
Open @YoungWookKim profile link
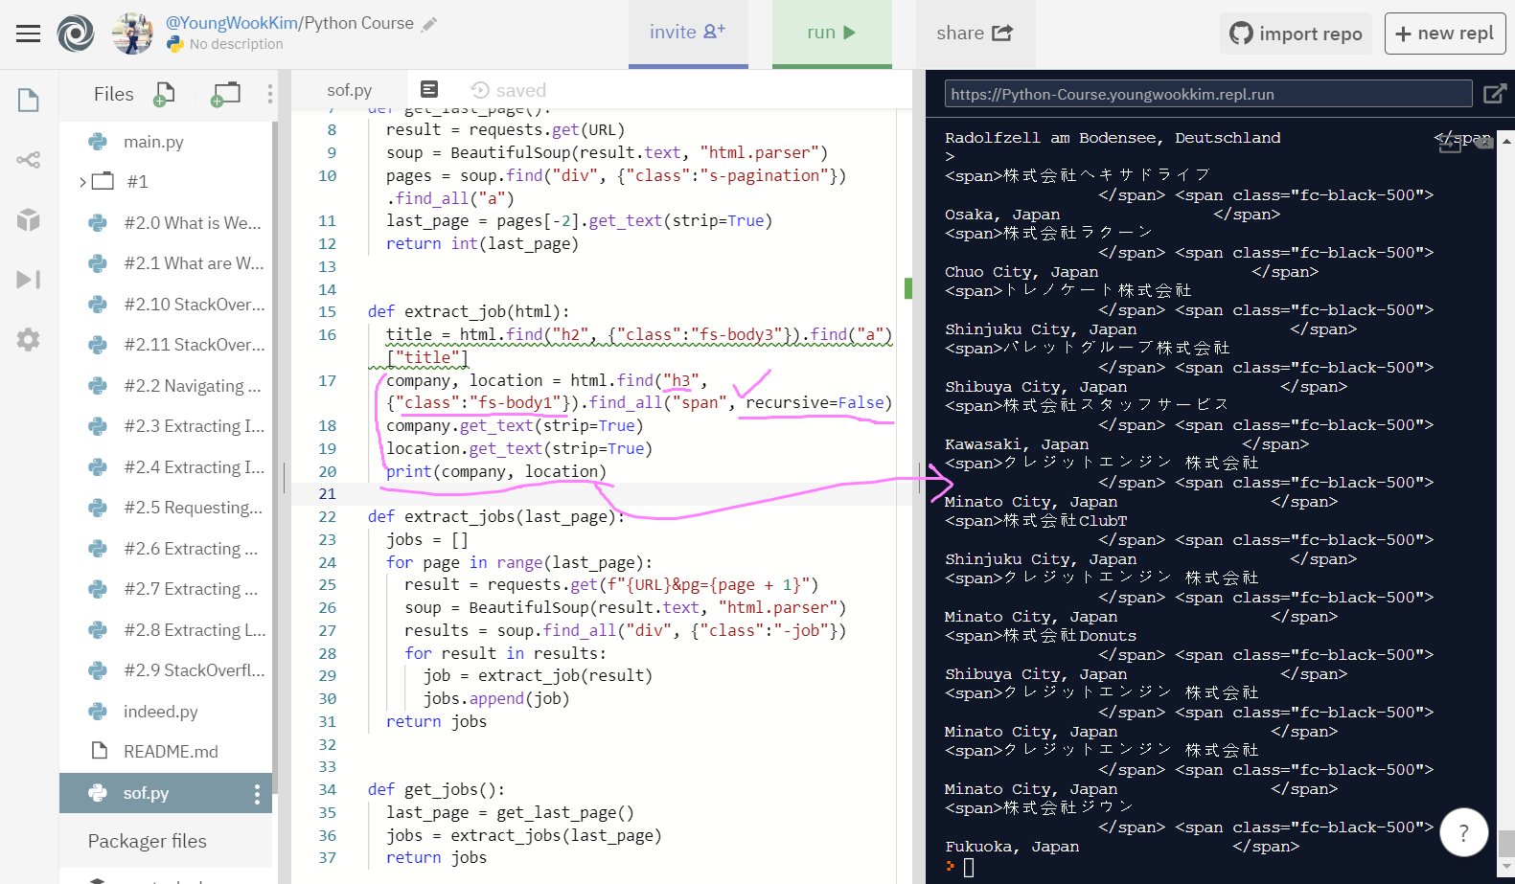click(233, 23)
